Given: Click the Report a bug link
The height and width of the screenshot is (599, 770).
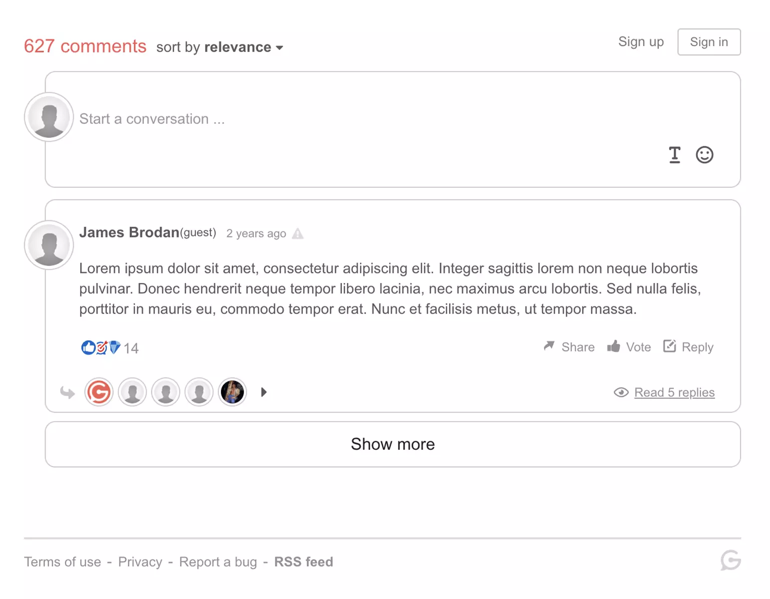Looking at the screenshot, I should tap(218, 562).
